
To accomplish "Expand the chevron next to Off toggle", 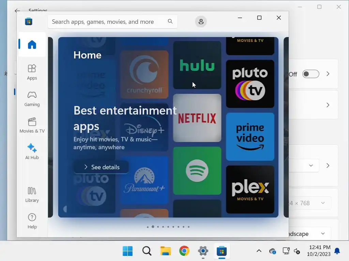I will (328, 74).
